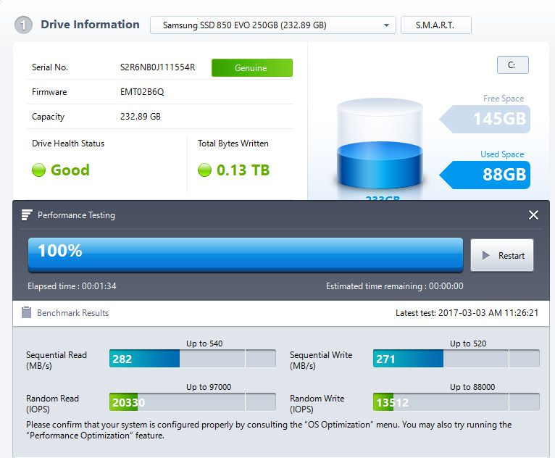Click the Sequential Write (MB/s) label
555x458 pixels.
(x=321, y=360)
